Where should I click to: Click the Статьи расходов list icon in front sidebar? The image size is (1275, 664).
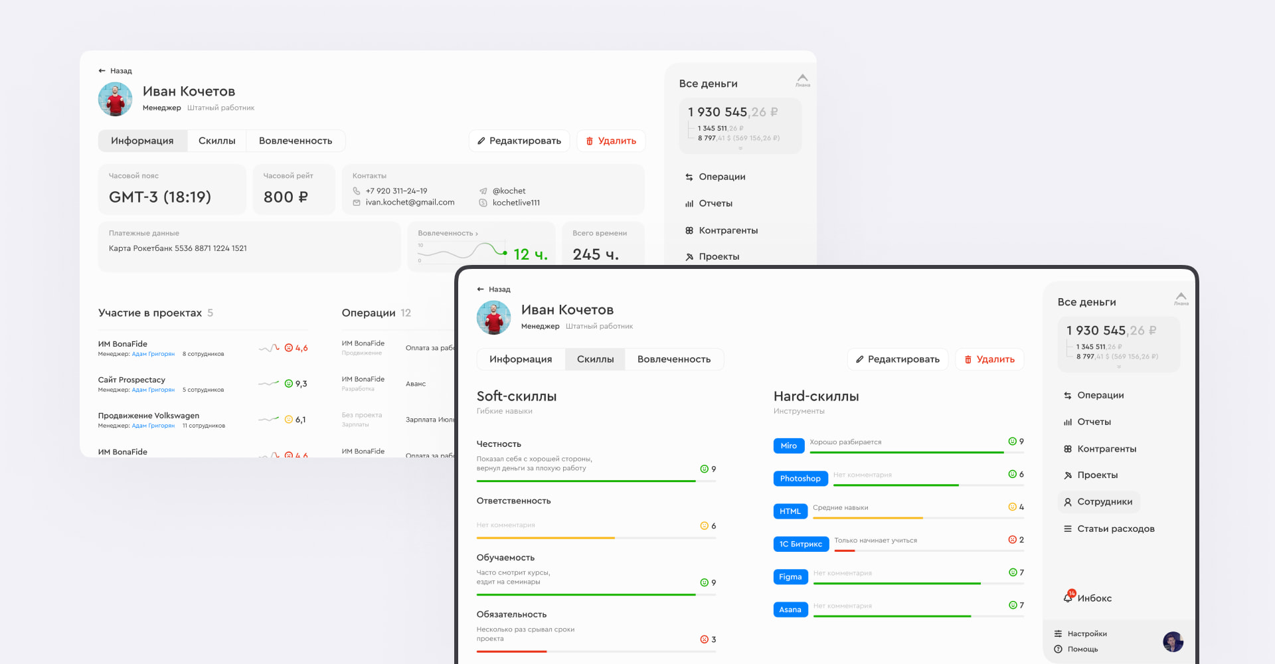pos(1068,529)
